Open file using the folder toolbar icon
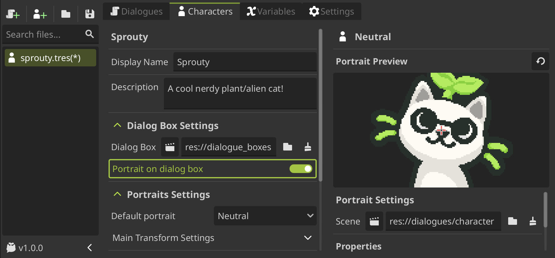 click(65, 14)
